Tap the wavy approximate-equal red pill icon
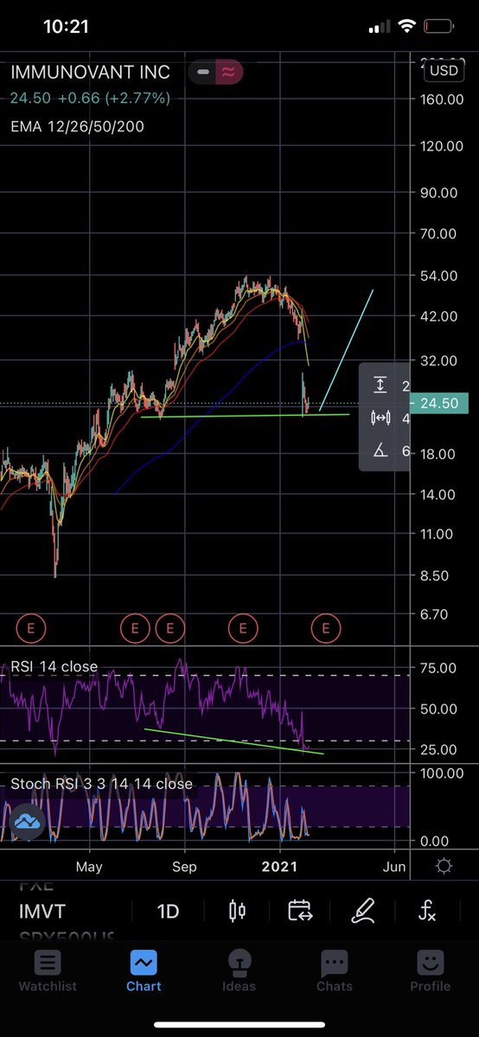Viewport: 479px width, 1037px height. coord(229,73)
